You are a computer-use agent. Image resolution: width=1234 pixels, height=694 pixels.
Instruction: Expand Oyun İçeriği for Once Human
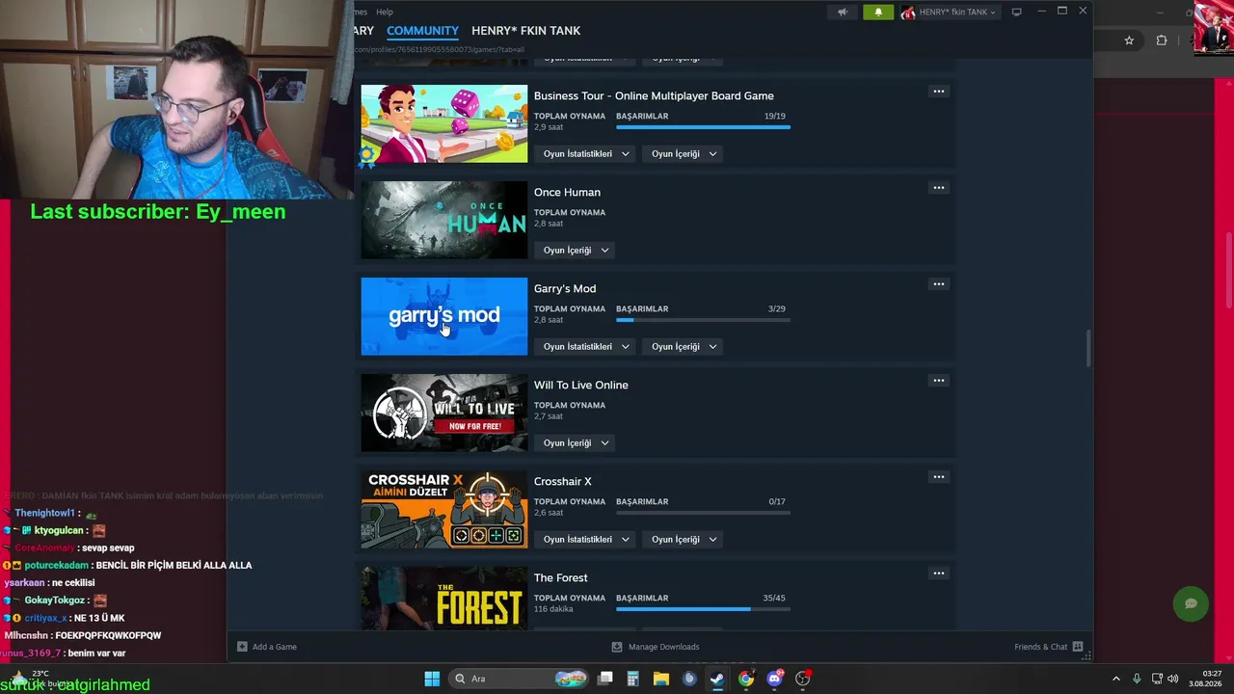point(576,251)
